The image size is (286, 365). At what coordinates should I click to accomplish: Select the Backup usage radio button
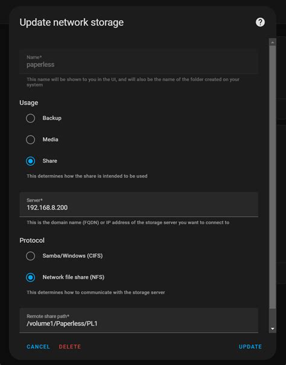(30, 118)
